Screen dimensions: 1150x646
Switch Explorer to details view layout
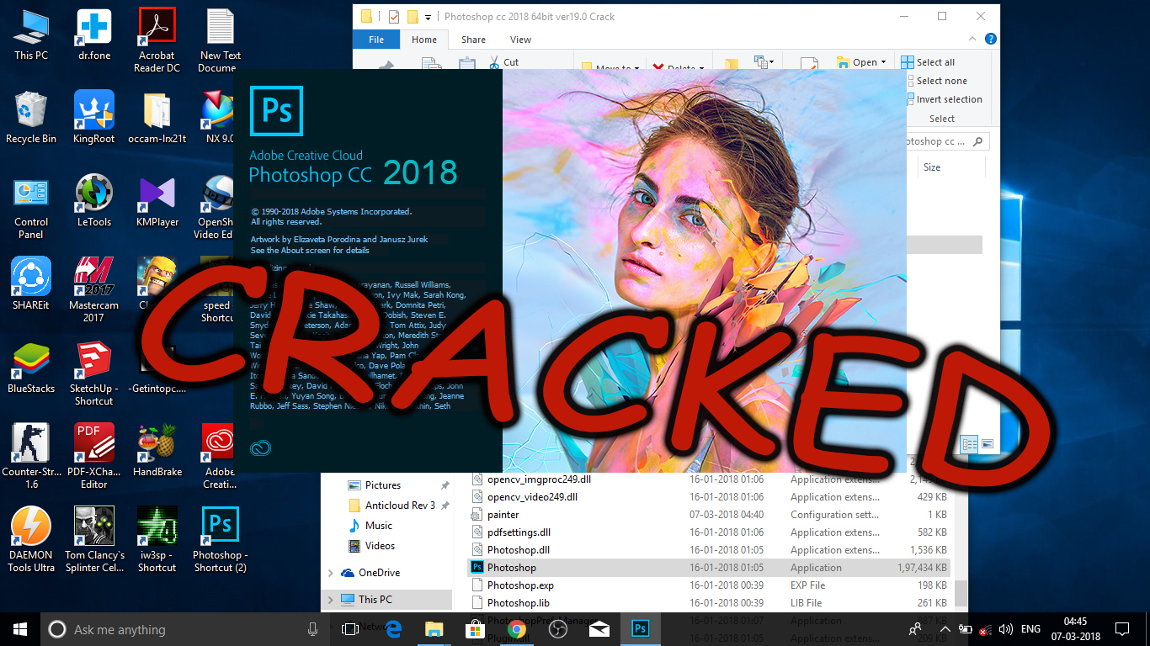[x=970, y=444]
